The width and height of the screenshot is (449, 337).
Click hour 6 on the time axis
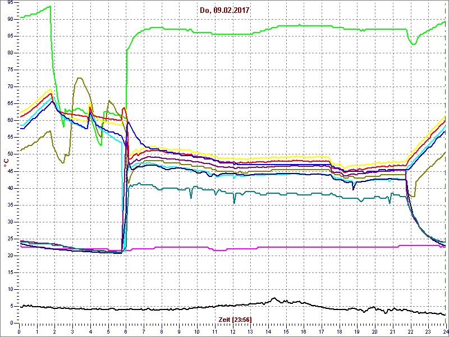pyautogui.click(x=126, y=331)
